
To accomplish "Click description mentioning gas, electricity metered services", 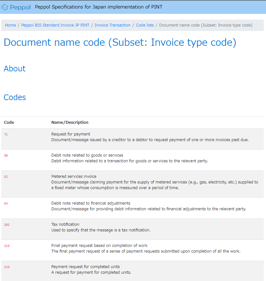I will coord(155,185).
